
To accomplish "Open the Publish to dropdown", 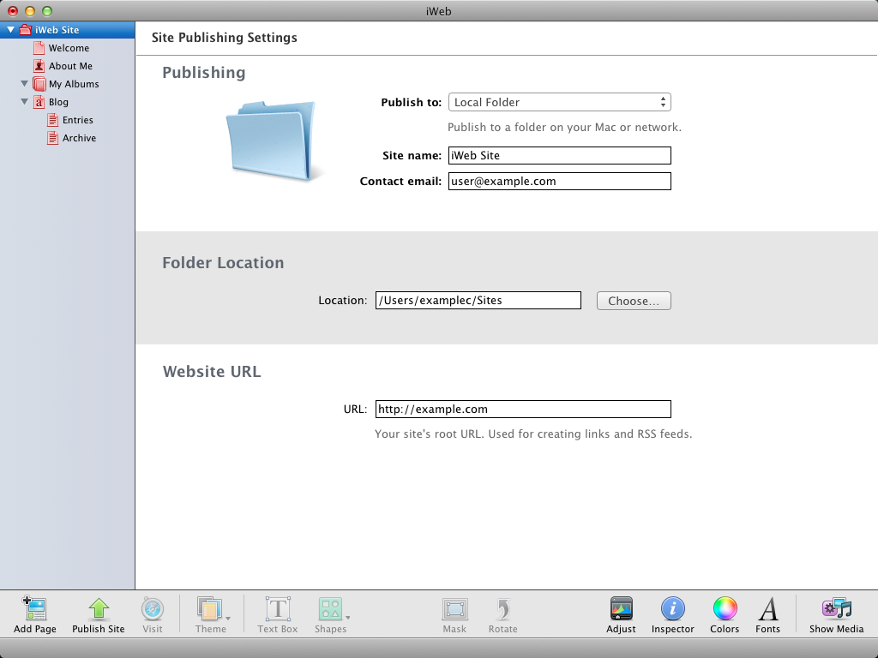I will click(x=559, y=102).
